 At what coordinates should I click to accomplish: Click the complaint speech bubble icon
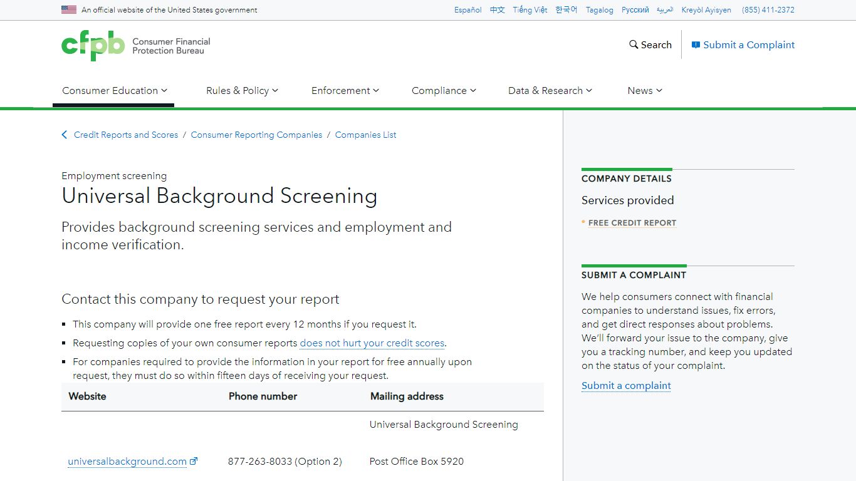coord(696,45)
